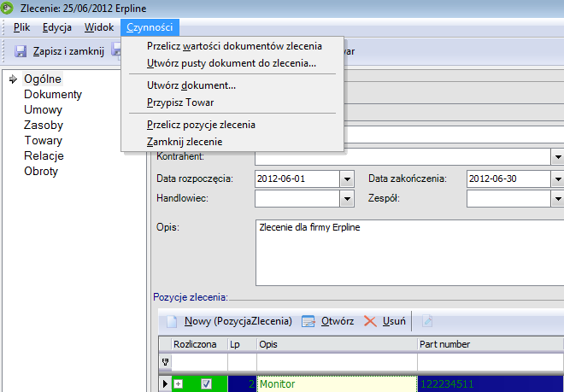The image size is (564, 392).
Task: Open the Data rozpoczęcia date picker
Action: tap(347, 178)
